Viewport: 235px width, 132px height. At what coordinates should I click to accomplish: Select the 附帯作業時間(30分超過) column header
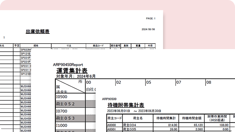coord(217,118)
